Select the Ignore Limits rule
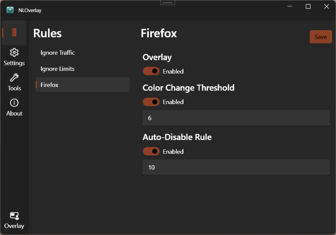 pos(83,69)
